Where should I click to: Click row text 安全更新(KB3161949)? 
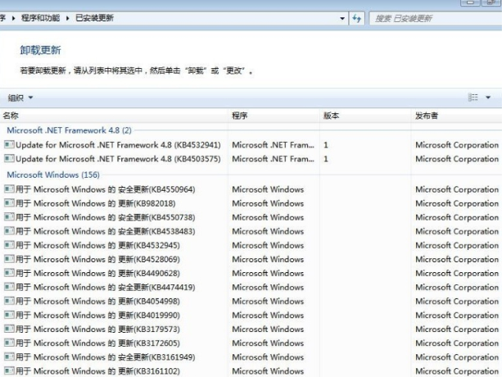[156, 357]
